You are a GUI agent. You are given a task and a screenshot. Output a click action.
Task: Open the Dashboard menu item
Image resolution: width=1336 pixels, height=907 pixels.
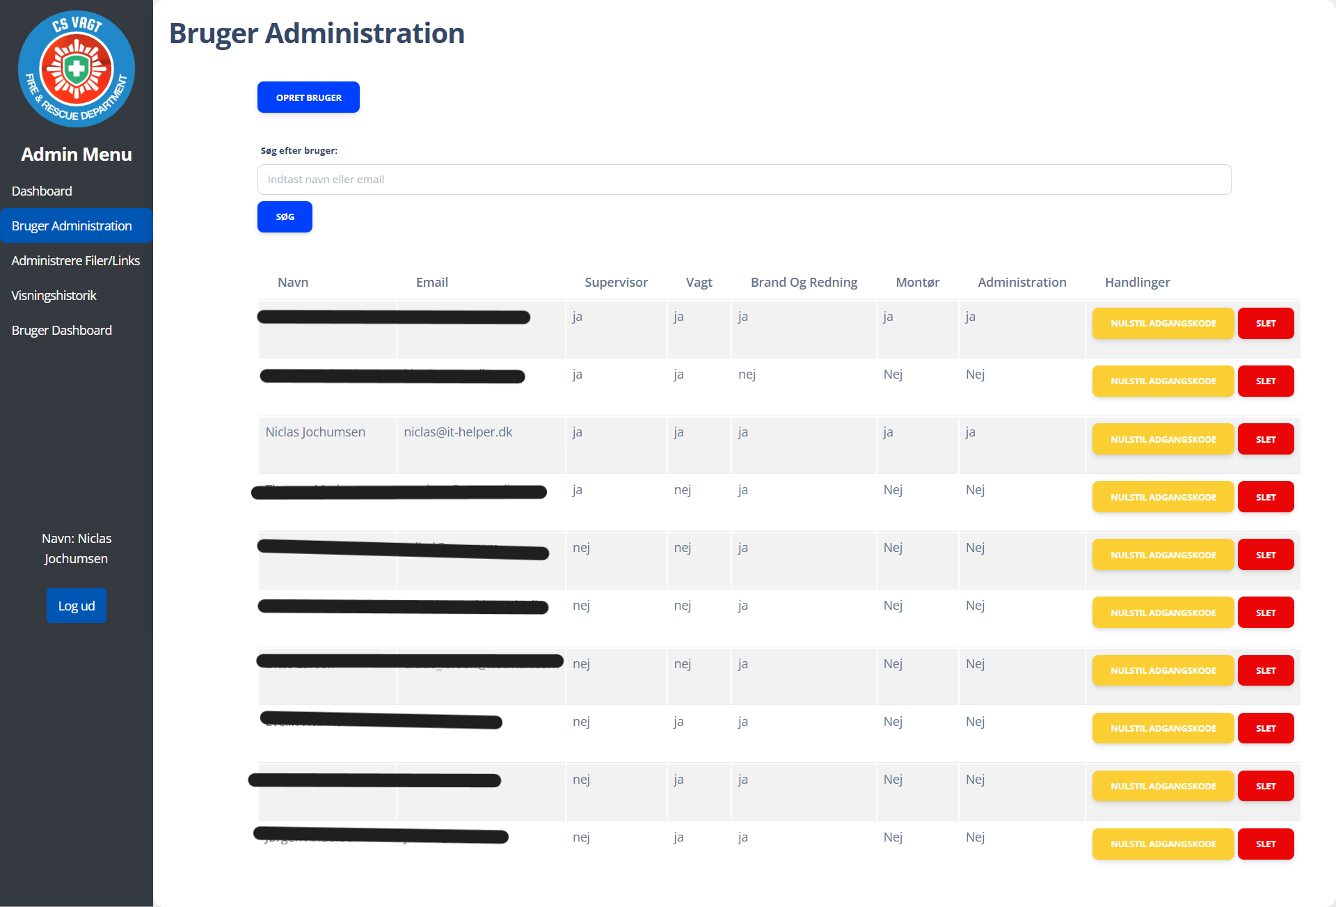(x=42, y=191)
